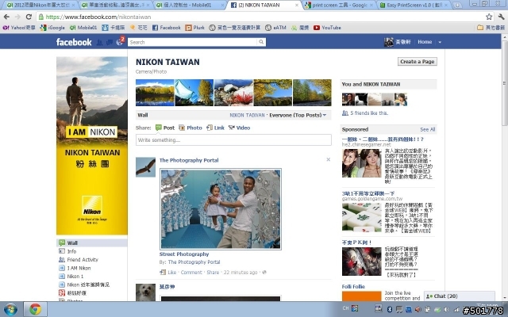
Task: Click the Facebook search field
Action: [x=193, y=42]
